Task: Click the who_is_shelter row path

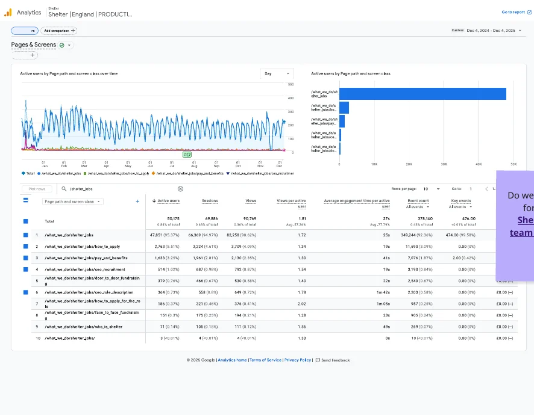Action: [x=83, y=327]
